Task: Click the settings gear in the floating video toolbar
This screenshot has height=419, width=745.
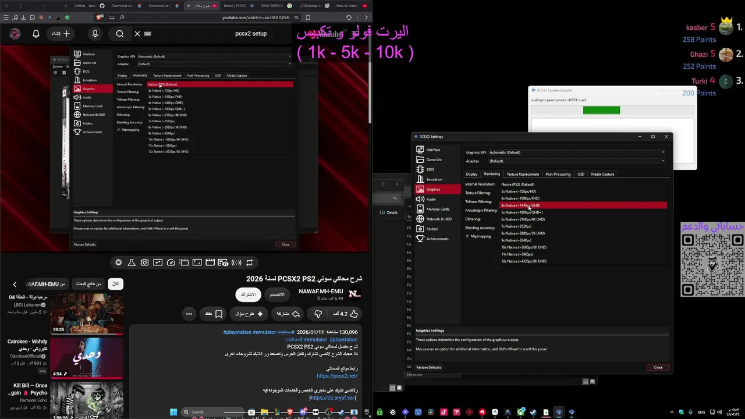Action: click(x=119, y=262)
